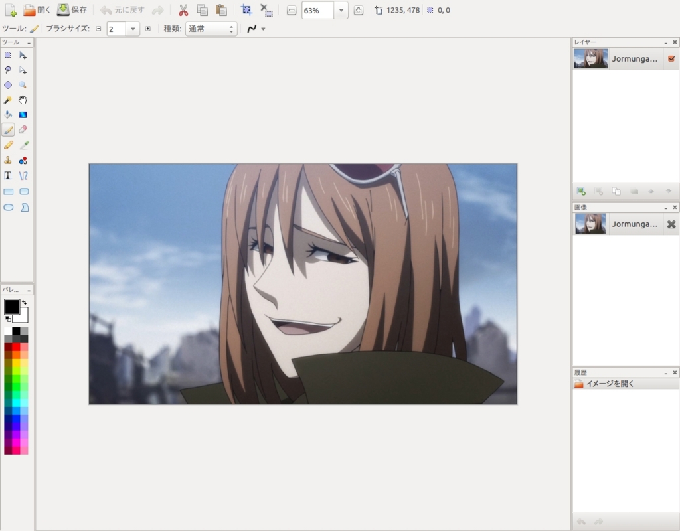The width and height of the screenshot is (680, 531).
Task: Select the Pencil tool
Action: coord(8,145)
